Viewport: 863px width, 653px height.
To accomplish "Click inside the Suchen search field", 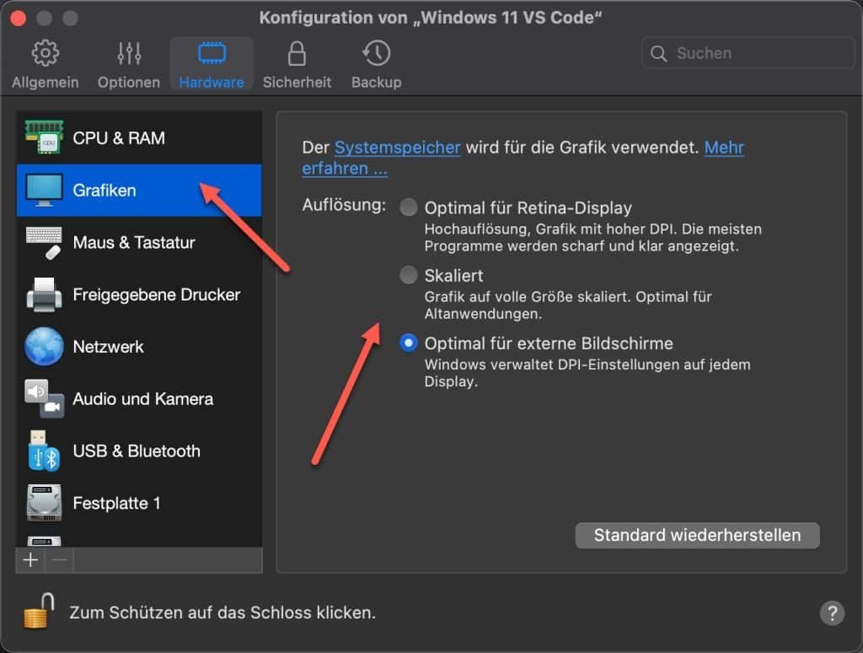I will pyautogui.click(x=746, y=52).
